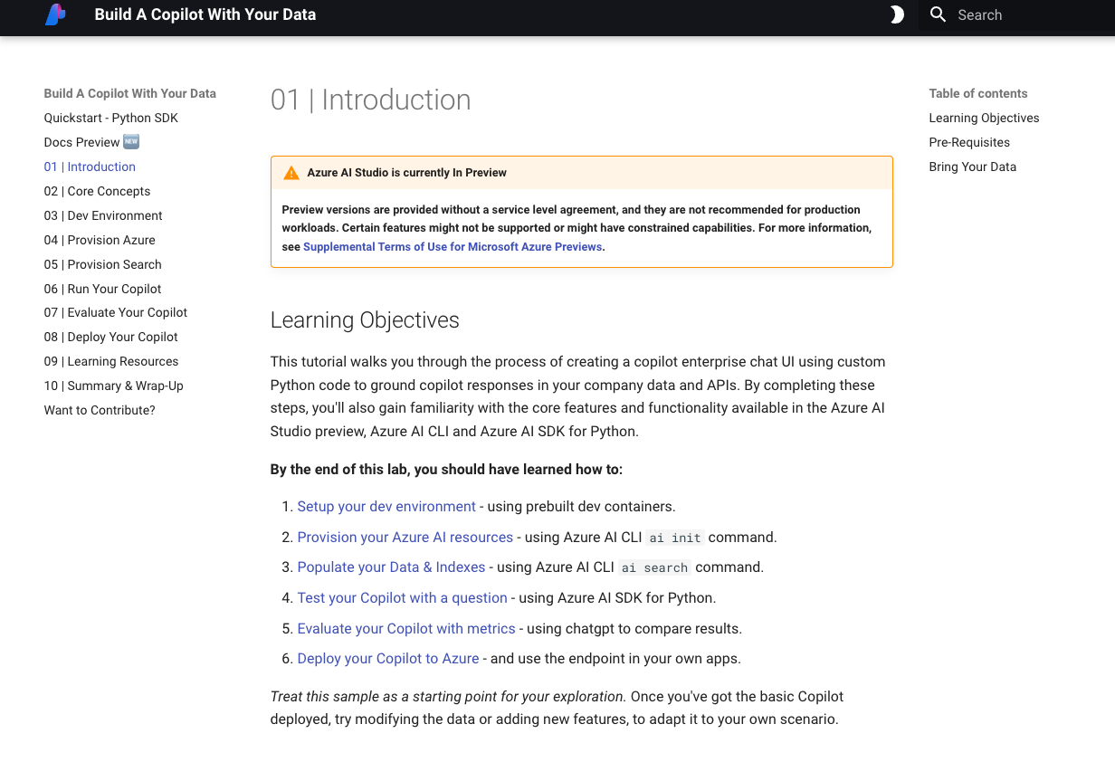Jump to Learning Objectives in table of contents
This screenshot has height=762, width=1115.
point(984,118)
